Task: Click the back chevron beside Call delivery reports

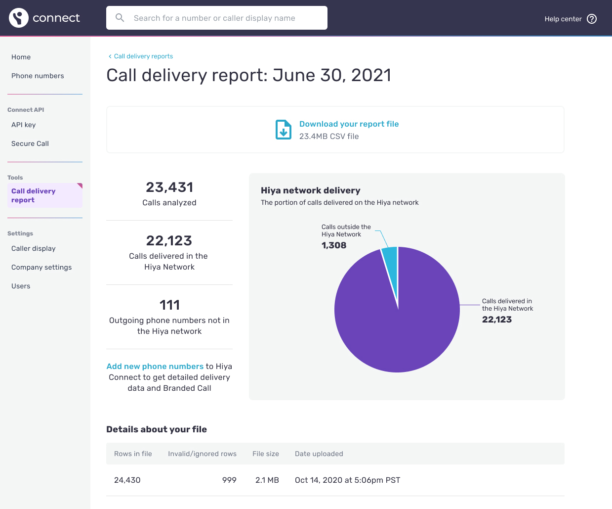Action: (x=110, y=56)
